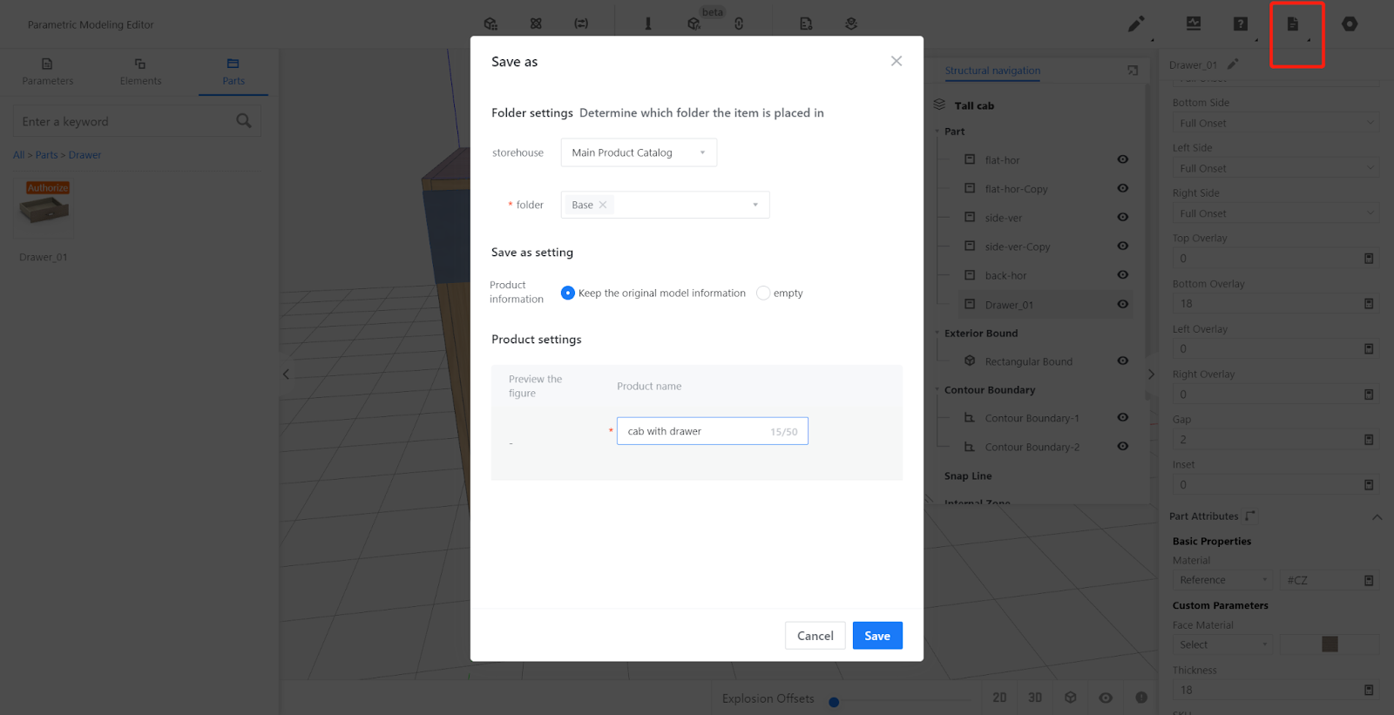This screenshot has height=715, width=1394.
Task: Open the storehouse Main Product Catalog dropdown
Action: [639, 152]
